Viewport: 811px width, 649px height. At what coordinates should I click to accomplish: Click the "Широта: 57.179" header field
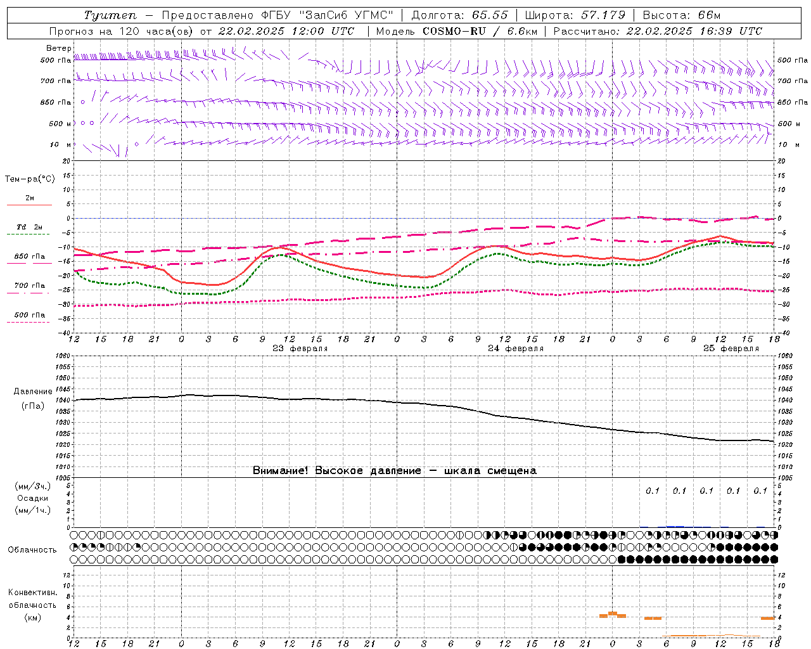pyautogui.click(x=575, y=15)
